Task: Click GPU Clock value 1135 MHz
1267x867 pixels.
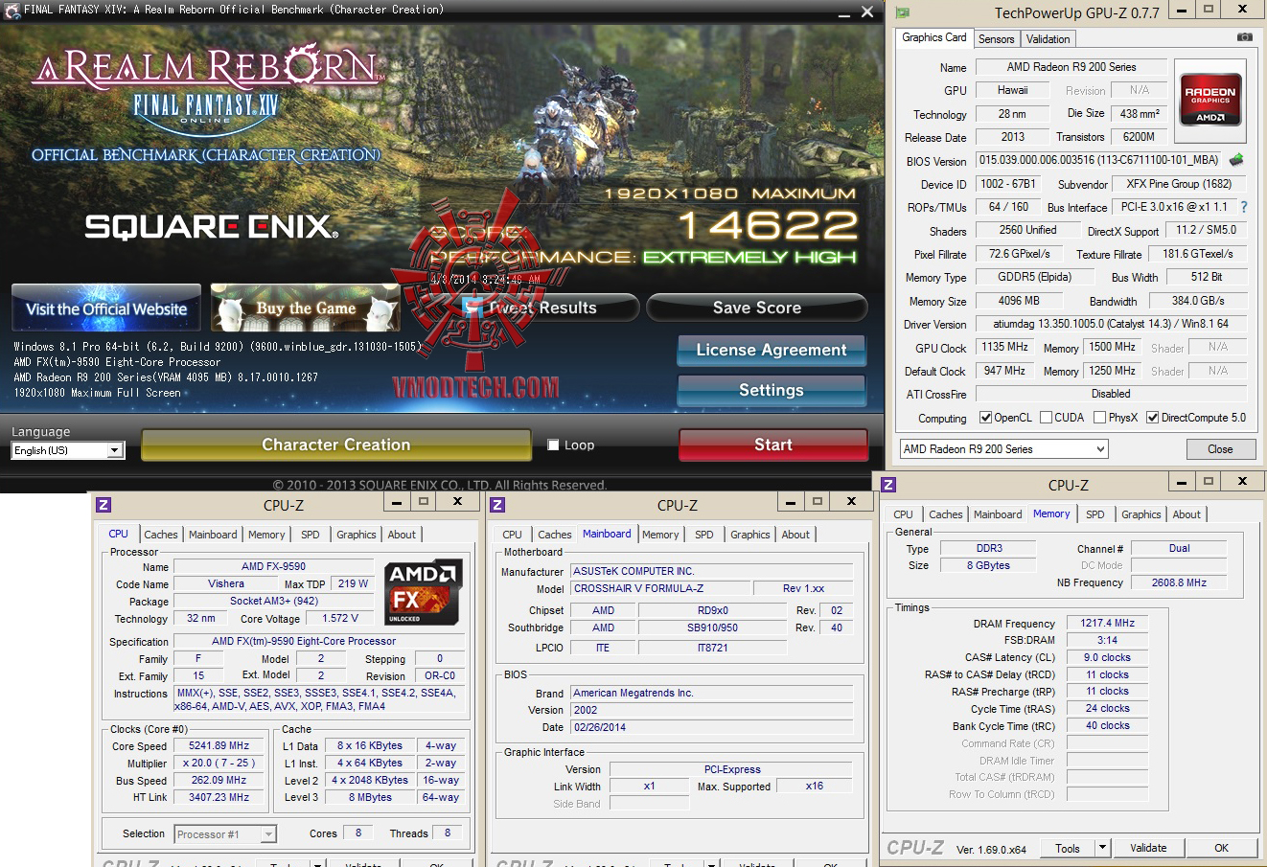Action: pos(1004,347)
